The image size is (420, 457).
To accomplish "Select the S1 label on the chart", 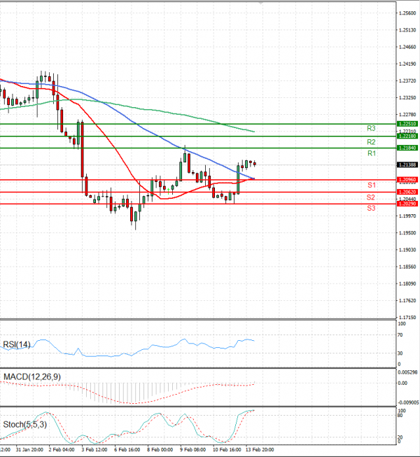I will [371, 185].
